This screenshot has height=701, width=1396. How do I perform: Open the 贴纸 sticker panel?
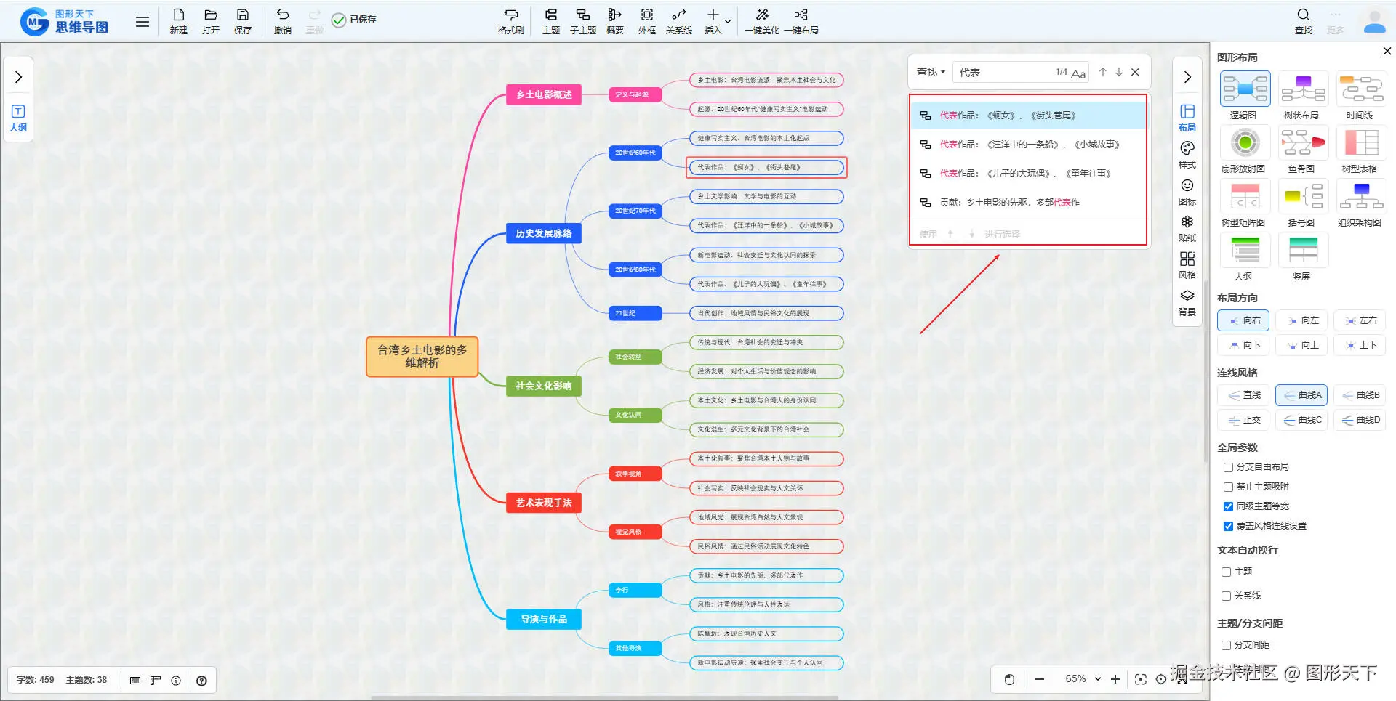coord(1187,228)
